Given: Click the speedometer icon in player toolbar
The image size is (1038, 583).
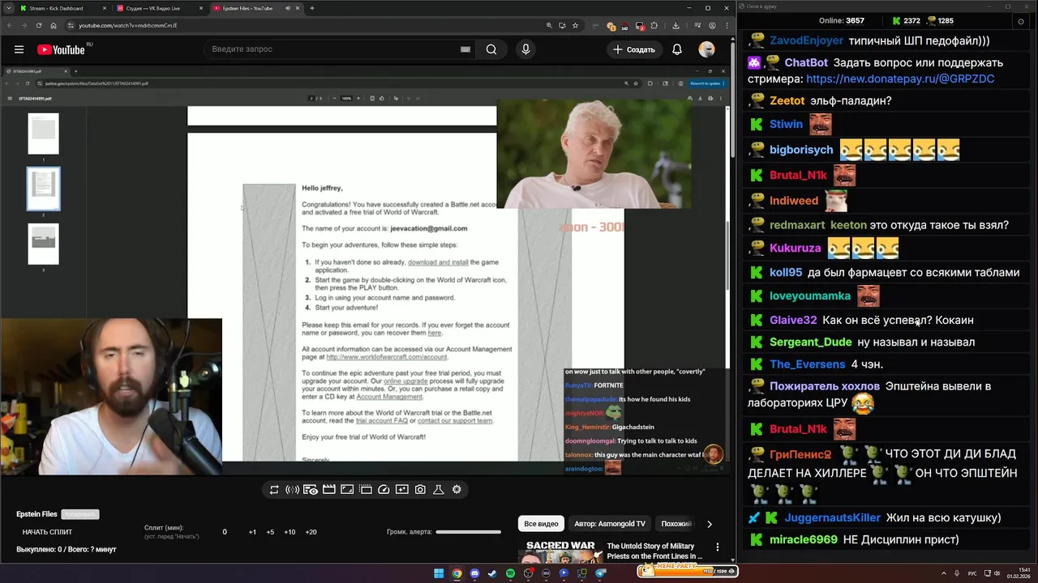Looking at the screenshot, I should [384, 489].
